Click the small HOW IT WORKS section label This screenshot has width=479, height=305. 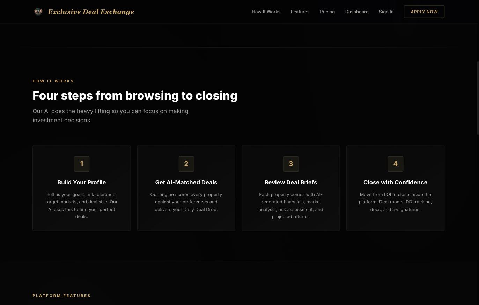53,81
